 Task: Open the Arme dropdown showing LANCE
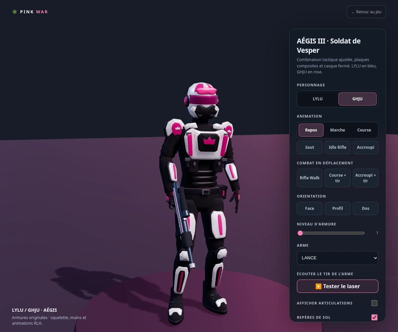[x=338, y=258]
